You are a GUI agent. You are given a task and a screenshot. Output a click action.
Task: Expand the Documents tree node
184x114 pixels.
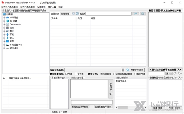[x=4, y=25]
